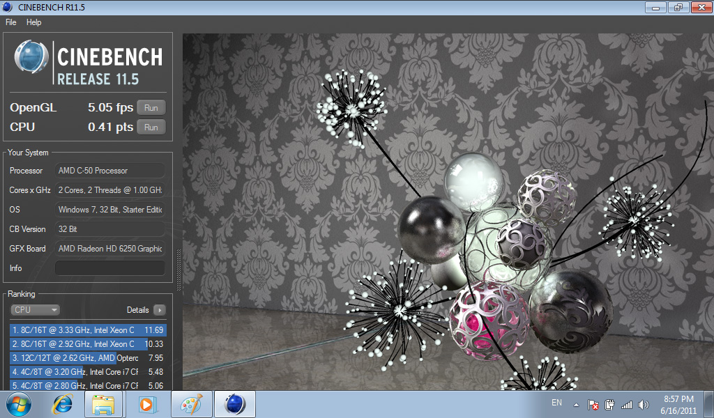The width and height of the screenshot is (714, 418).
Task: Select the Processor field AMD C-50
Action: [x=109, y=171]
